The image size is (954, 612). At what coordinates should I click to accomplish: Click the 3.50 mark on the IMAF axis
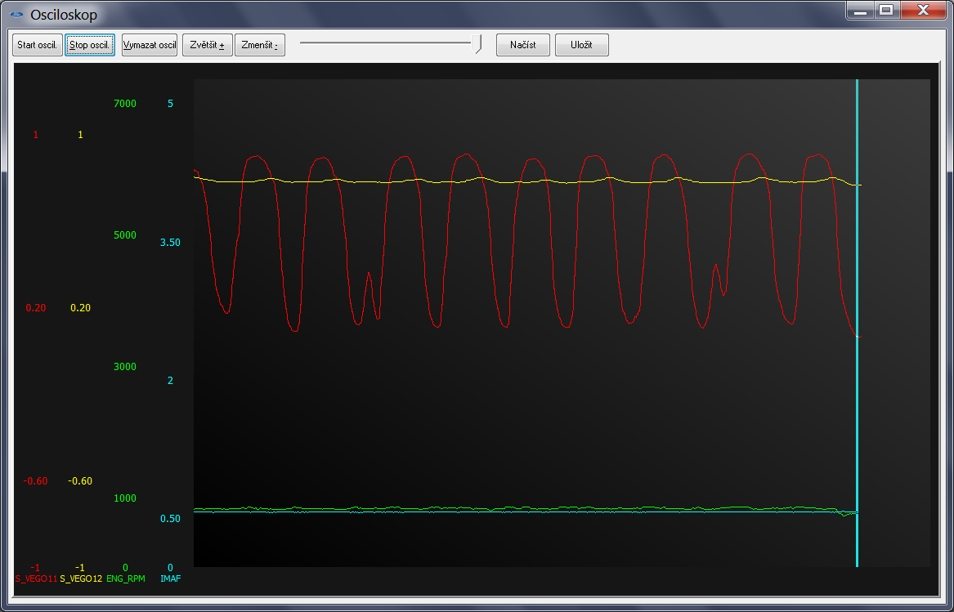(x=171, y=243)
